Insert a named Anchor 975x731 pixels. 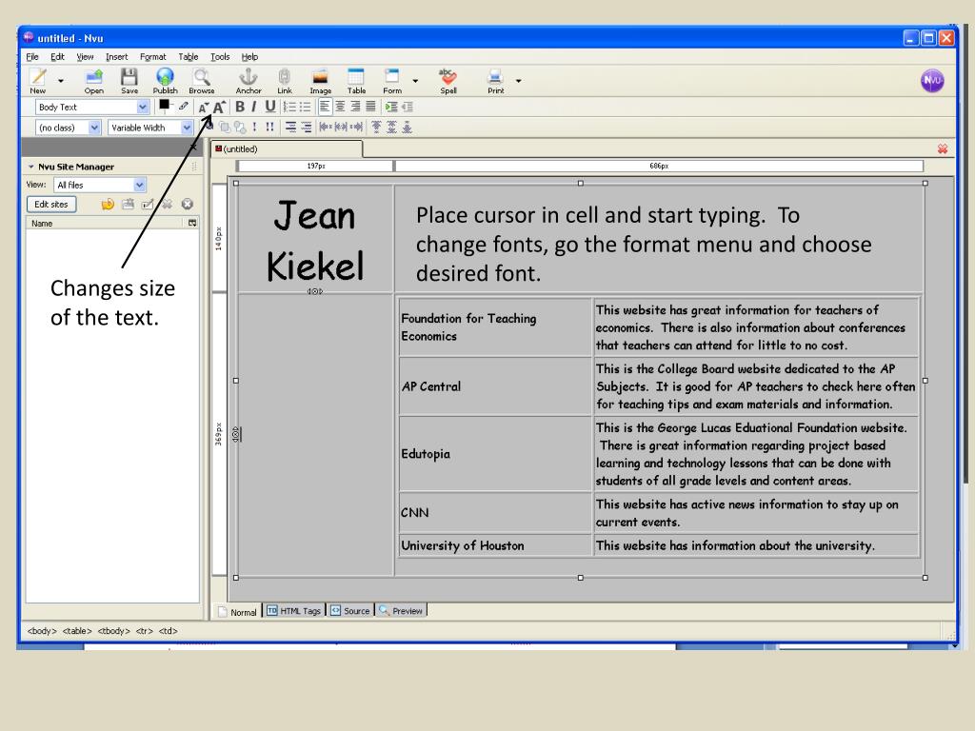point(249,81)
